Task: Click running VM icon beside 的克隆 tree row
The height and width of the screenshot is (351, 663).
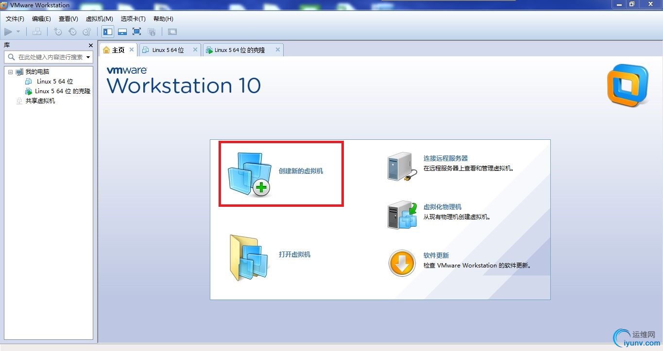Action: tap(29, 91)
